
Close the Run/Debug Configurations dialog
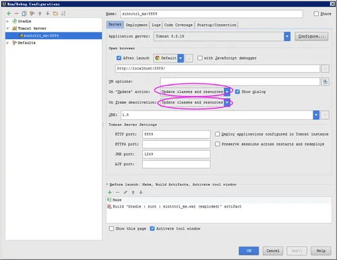(332, 4)
